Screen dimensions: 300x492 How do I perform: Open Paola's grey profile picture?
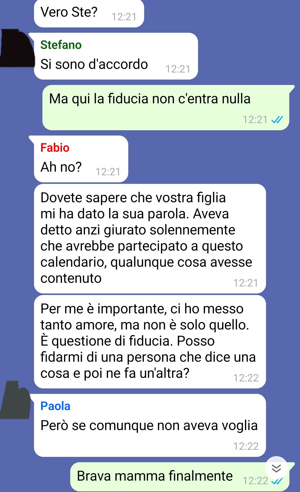pos(15,400)
